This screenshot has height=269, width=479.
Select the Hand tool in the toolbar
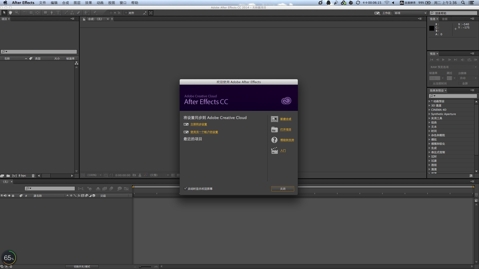[11, 13]
